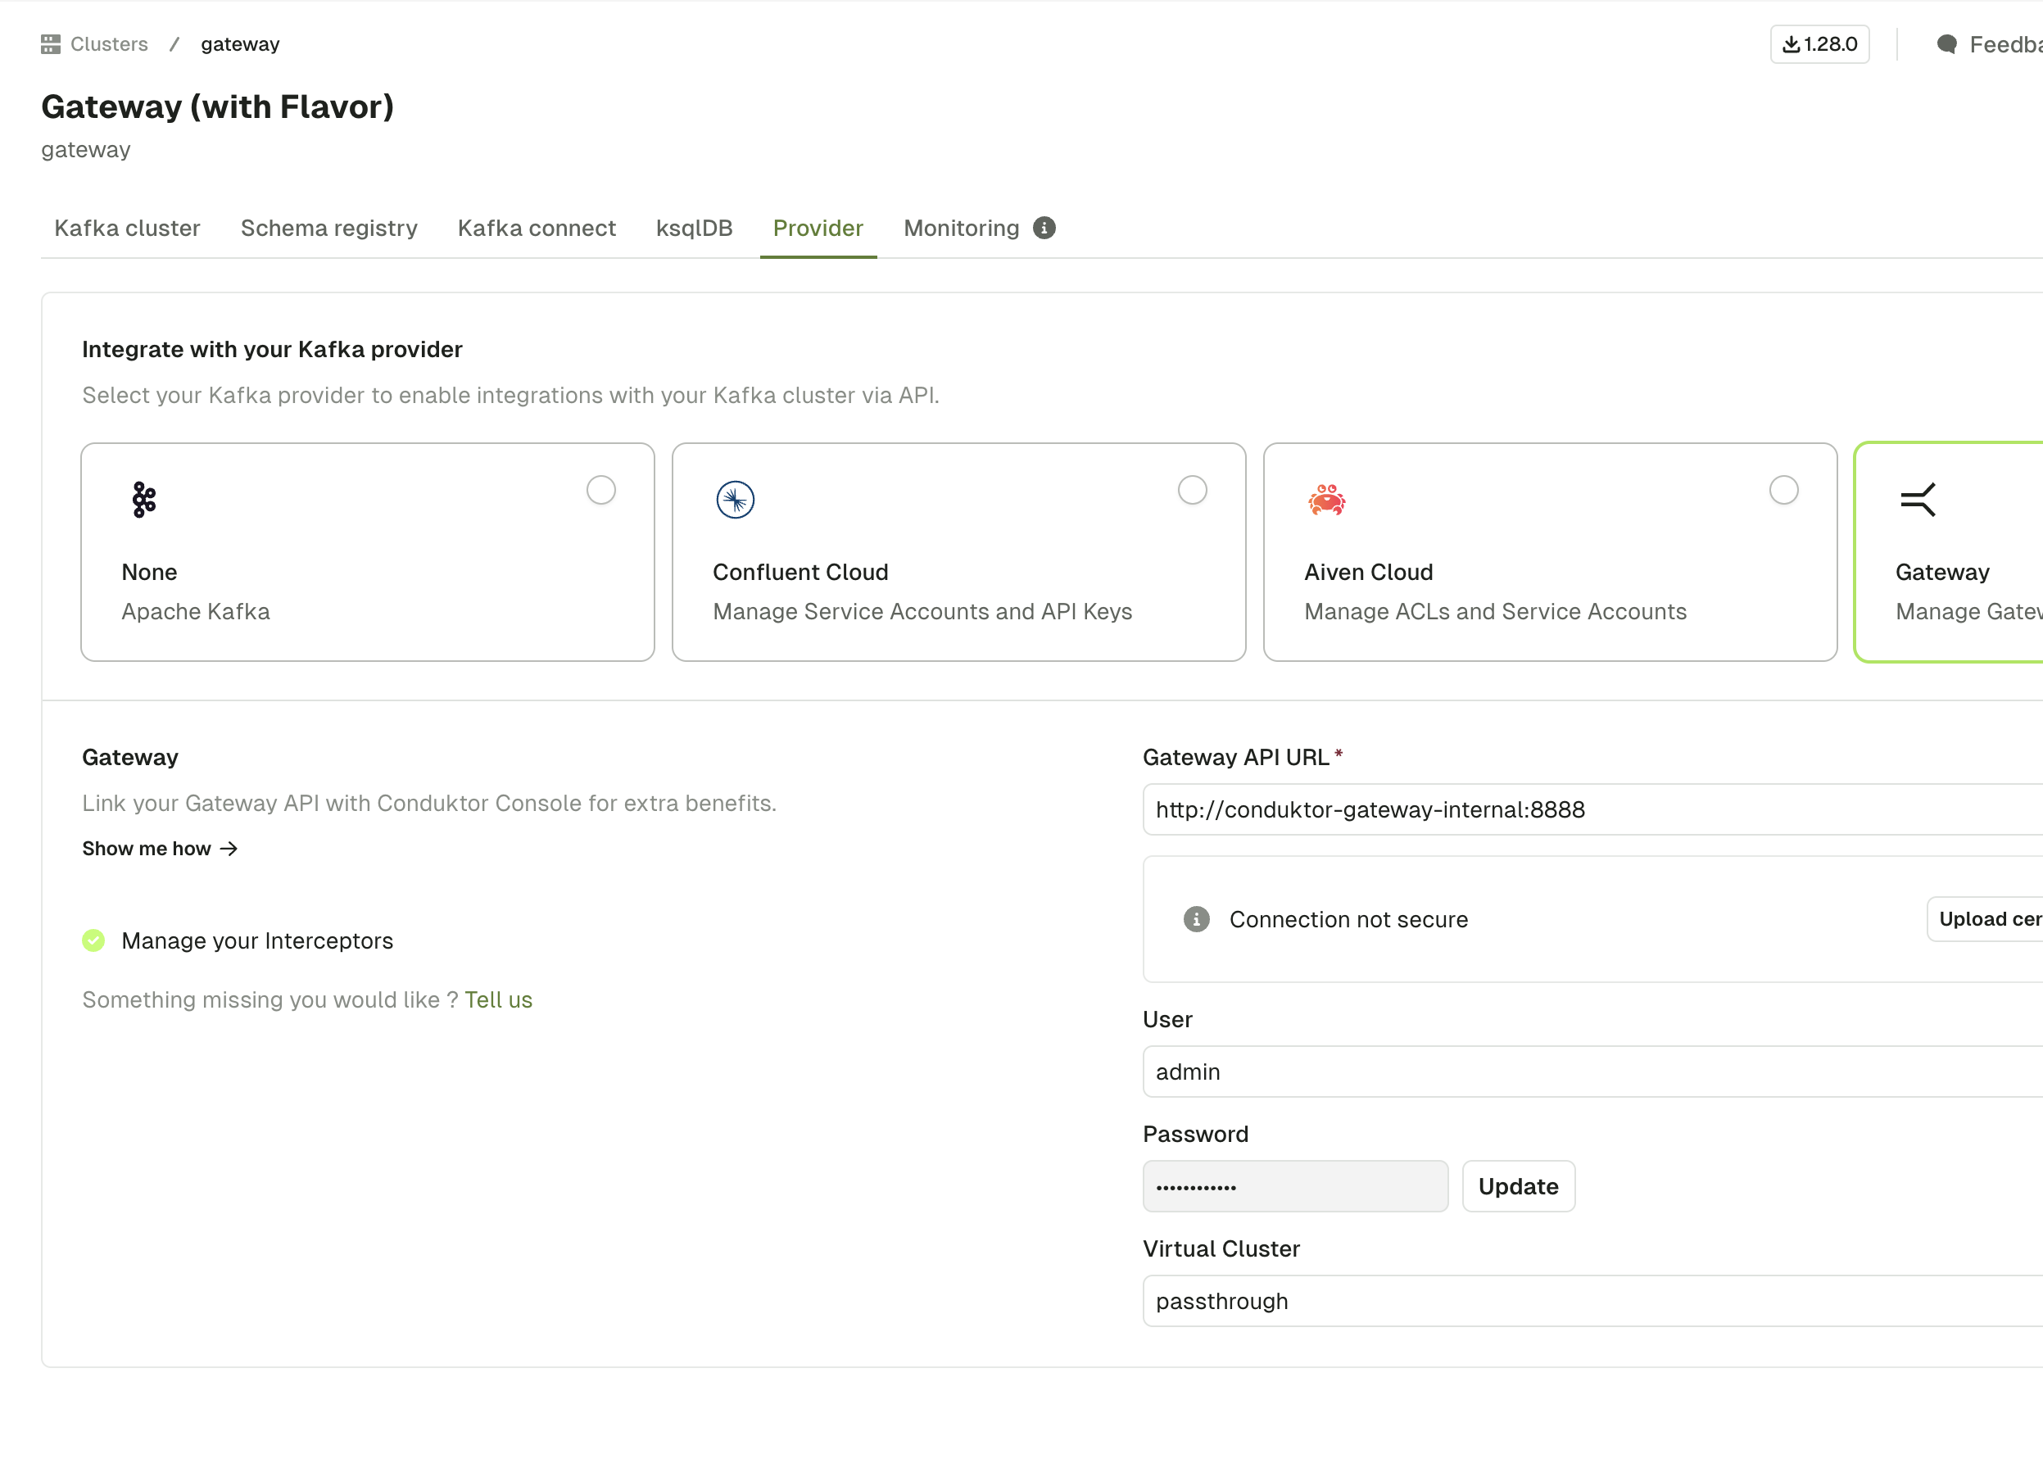2043x1468 pixels.
Task: Select the None Apache Kafka provider card
Action: (x=368, y=552)
